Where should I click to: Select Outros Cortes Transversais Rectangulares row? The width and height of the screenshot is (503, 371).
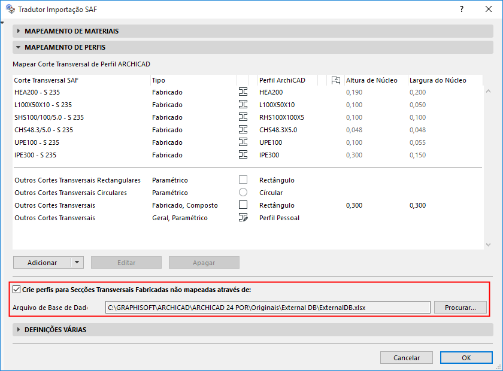[248, 180]
